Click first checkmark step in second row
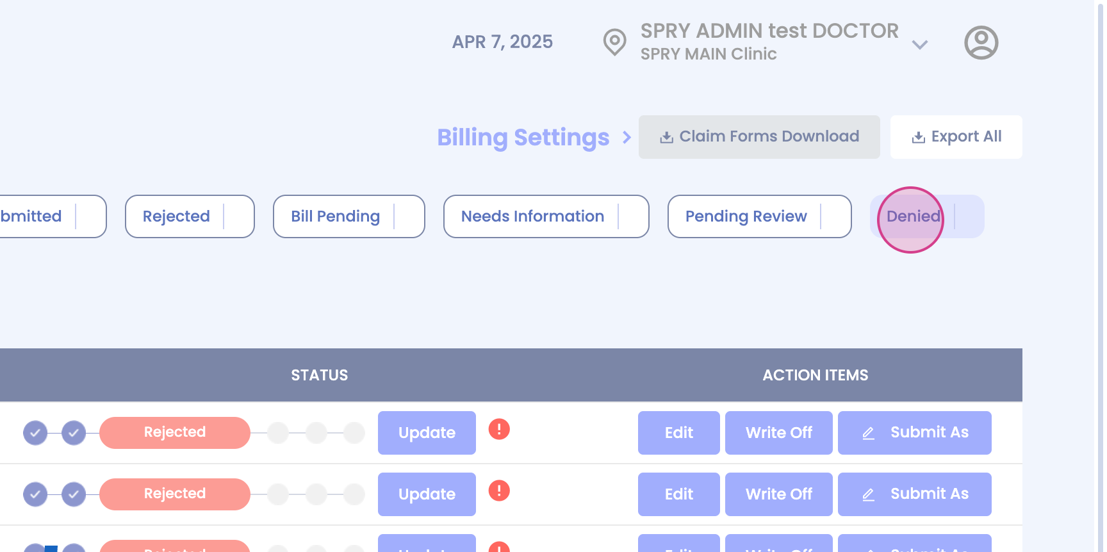Image resolution: width=1107 pixels, height=552 pixels. click(35, 494)
